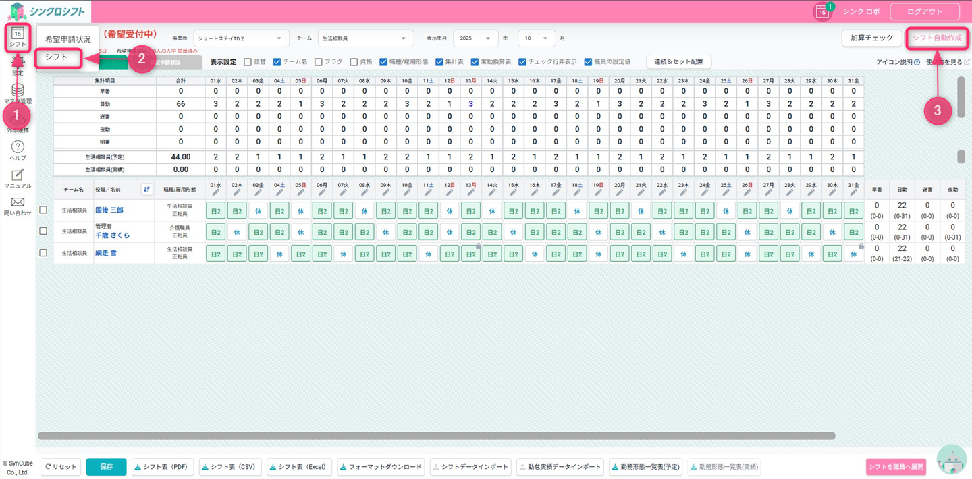The width and height of the screenshot is (972, 479).
Task: Select シフト from the popup menu
Action: (57, 57)
